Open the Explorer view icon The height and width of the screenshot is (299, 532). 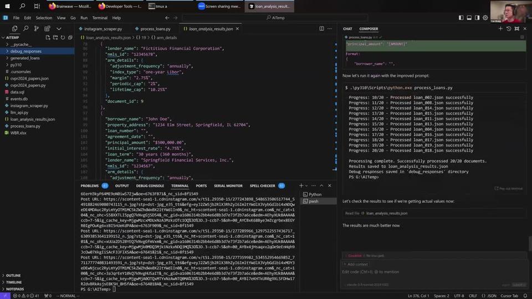tap(14, 29)
